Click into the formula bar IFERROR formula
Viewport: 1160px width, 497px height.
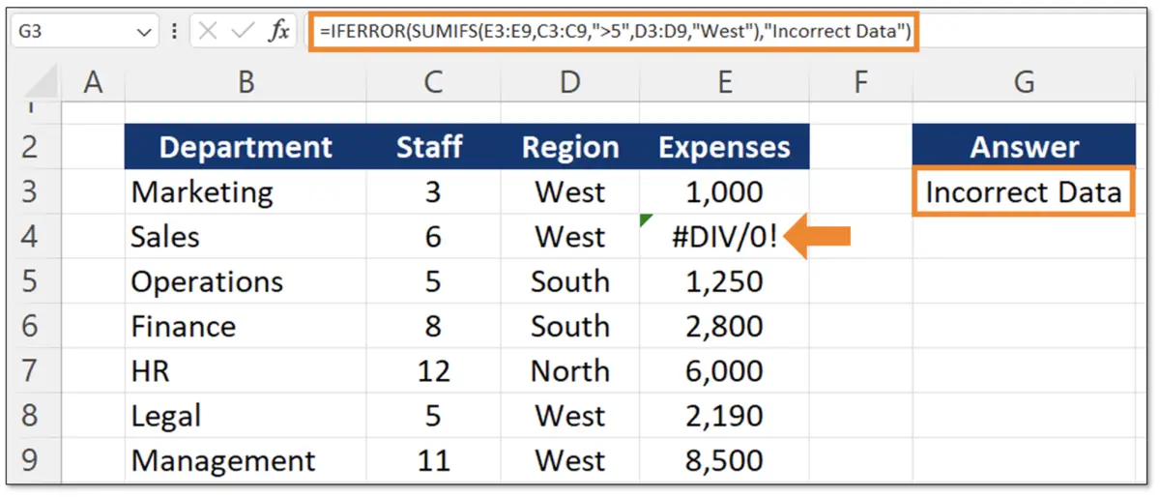614,31
